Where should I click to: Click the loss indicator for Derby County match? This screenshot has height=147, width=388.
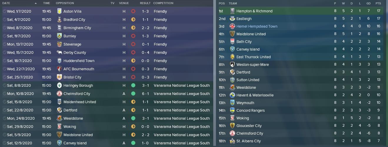[133, 52]
